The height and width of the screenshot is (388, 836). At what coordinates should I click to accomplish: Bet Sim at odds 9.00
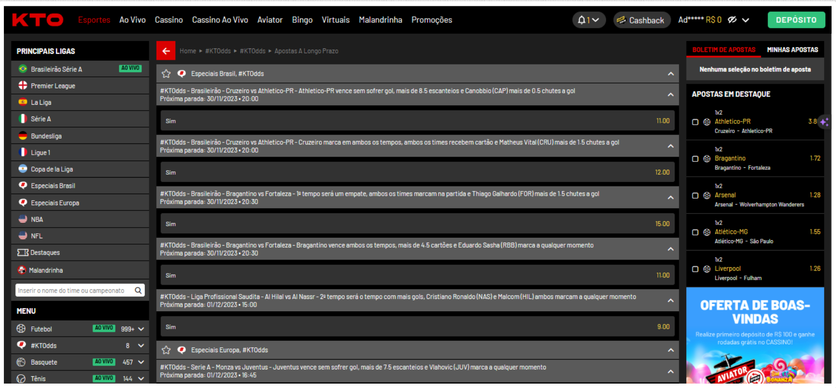417,327
